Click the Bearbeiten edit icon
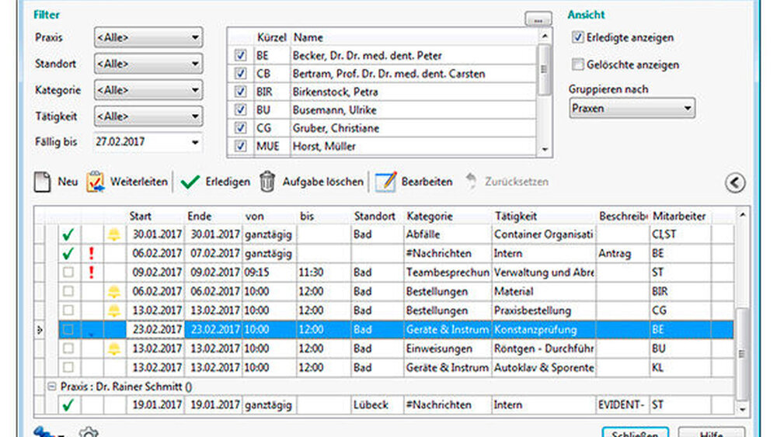Viewport: 777px width, 437px height. (386, 182)
